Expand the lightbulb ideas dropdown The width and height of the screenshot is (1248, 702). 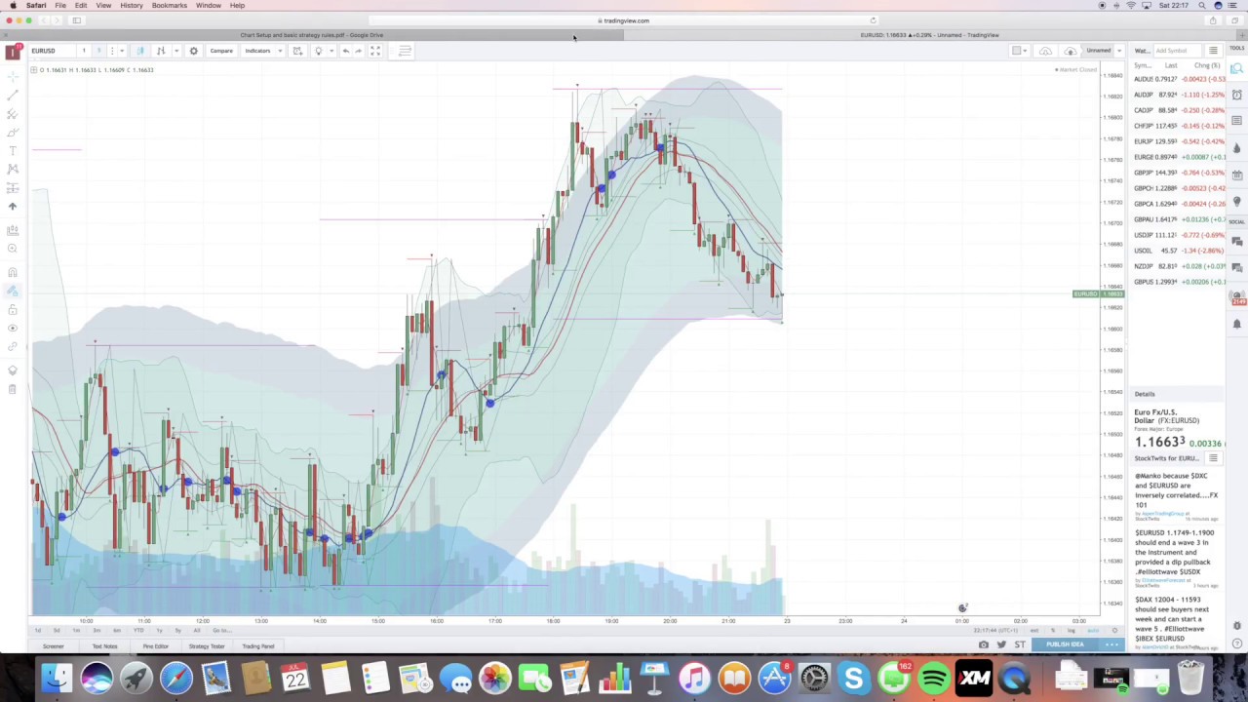pyautogui.click(x=331, y=51)
